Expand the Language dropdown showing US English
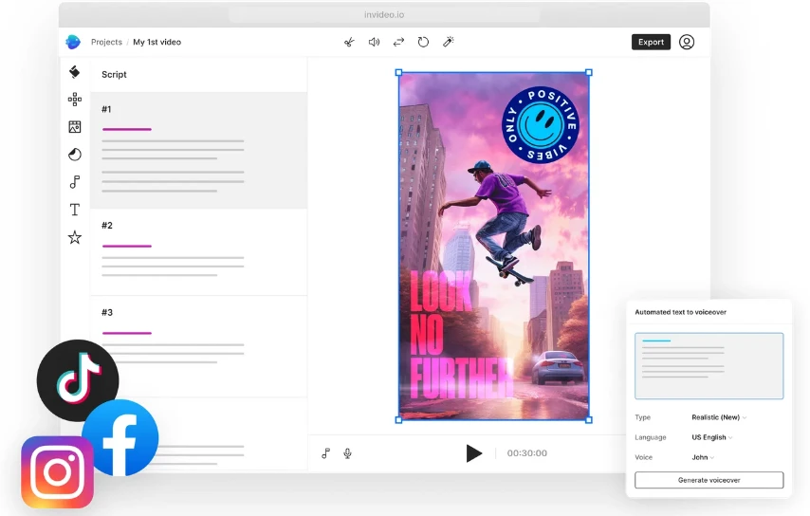This screenshot has height=516, width=810. pyautogui.click(x=711, y=437)
